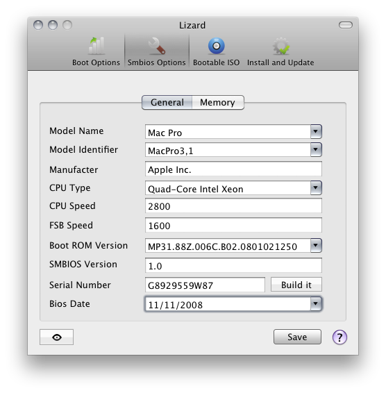Screen dimensions: 386x393
Task: Click the toolbar toggle pill in title bar
Action: (346, 25)
